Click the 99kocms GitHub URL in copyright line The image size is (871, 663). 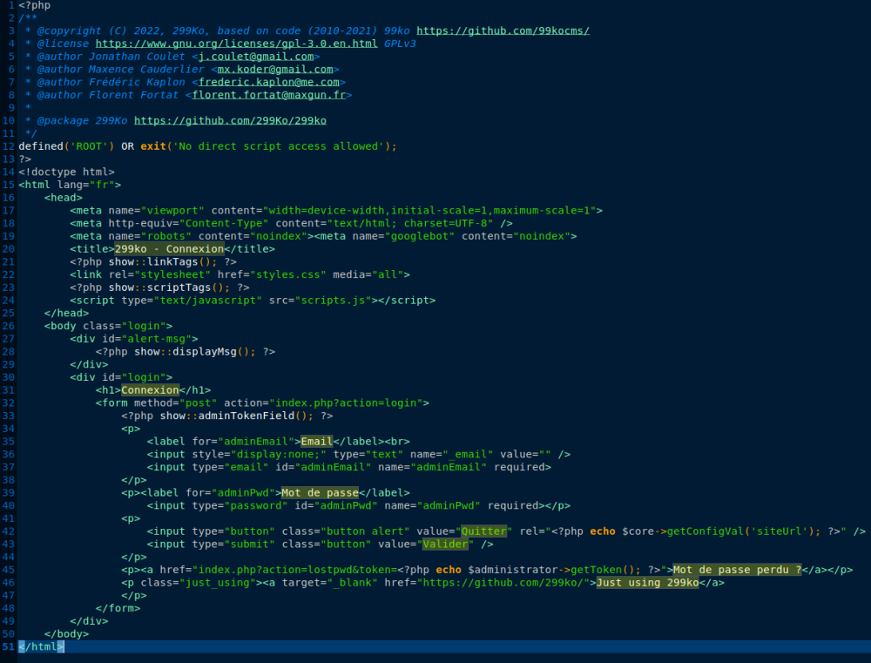[x=503, y=30]
